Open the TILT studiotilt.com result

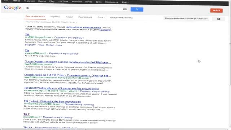[x=26, y=114]
